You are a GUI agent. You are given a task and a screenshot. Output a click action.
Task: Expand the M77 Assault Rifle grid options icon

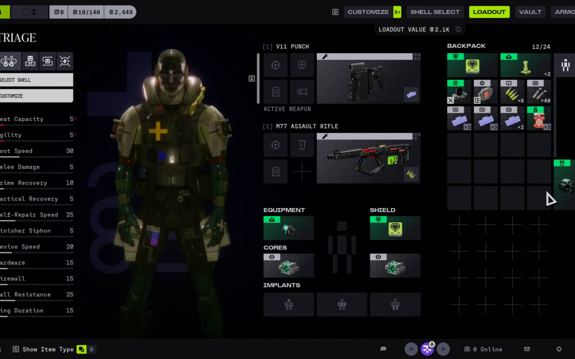coord(417,136)
